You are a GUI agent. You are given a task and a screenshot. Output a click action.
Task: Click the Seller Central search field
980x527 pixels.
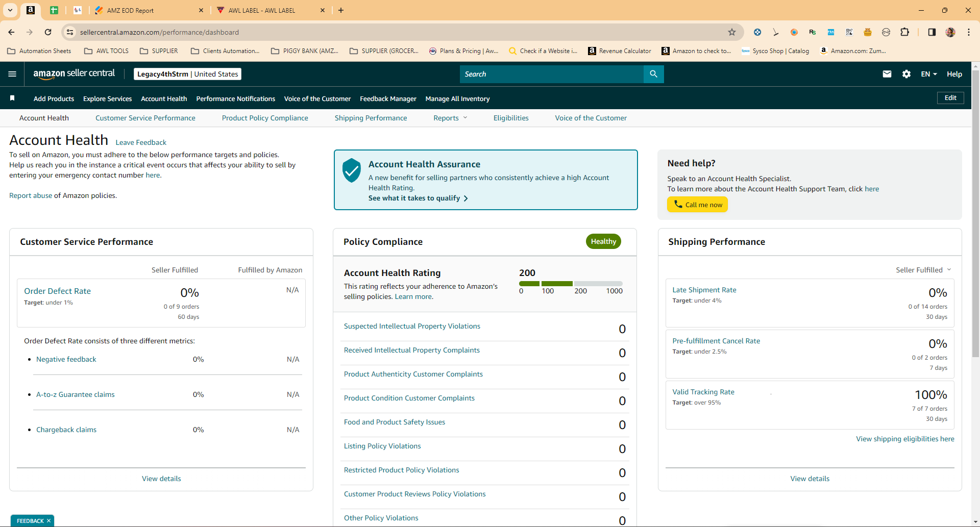coord(551,74)
